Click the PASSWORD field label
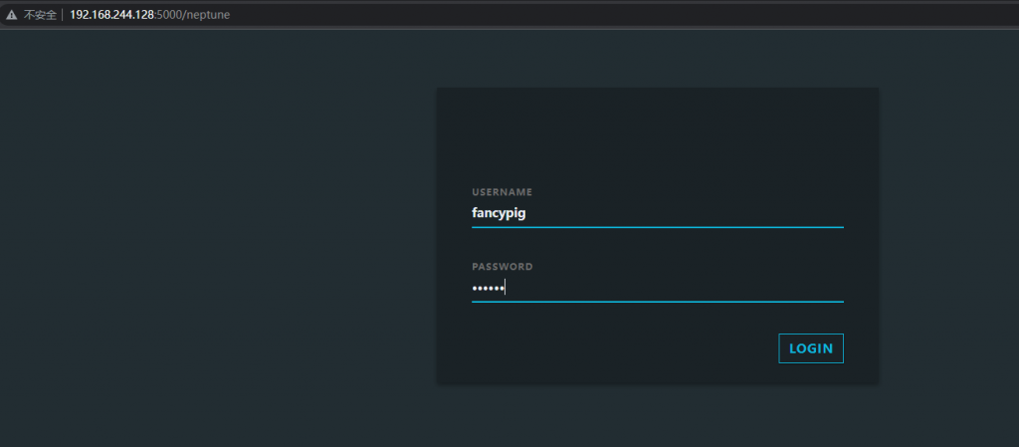 [x=503, y=267]
